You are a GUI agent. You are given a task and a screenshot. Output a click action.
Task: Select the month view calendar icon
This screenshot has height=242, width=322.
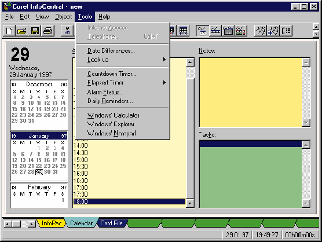coord(228,31)
